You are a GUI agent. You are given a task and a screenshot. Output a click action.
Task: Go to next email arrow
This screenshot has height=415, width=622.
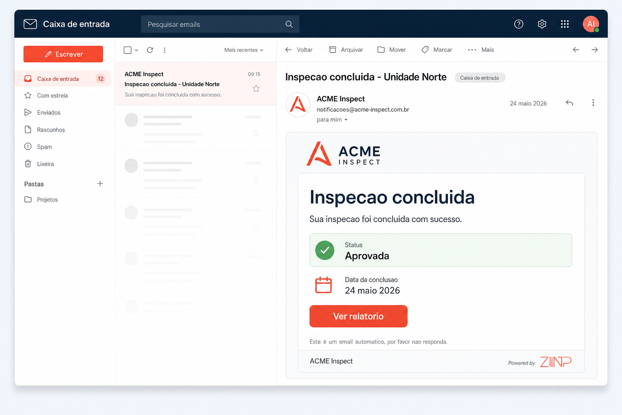(x=594, y=50)
